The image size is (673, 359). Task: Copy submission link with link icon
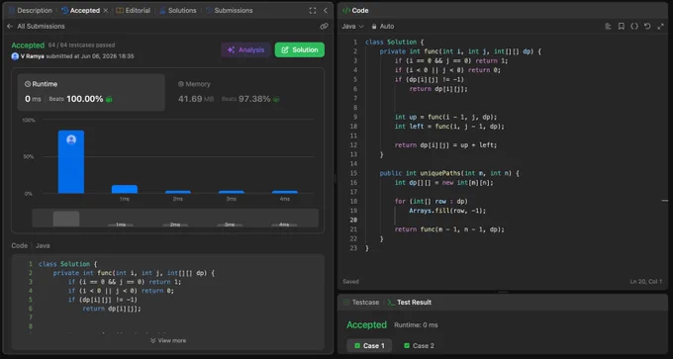(324, 26)
